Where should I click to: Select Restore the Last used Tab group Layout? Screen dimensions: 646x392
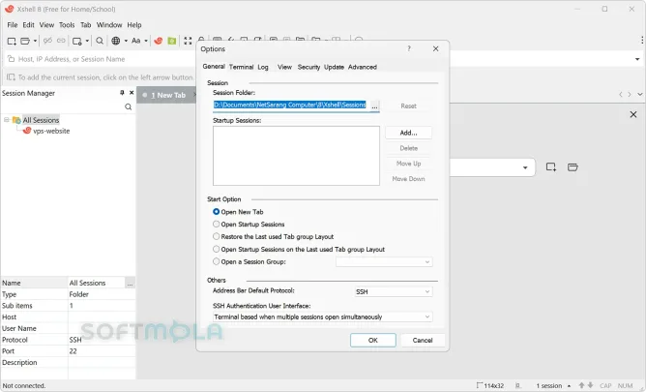[x=216, y=236]
